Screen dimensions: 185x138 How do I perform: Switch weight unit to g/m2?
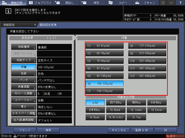95,102
